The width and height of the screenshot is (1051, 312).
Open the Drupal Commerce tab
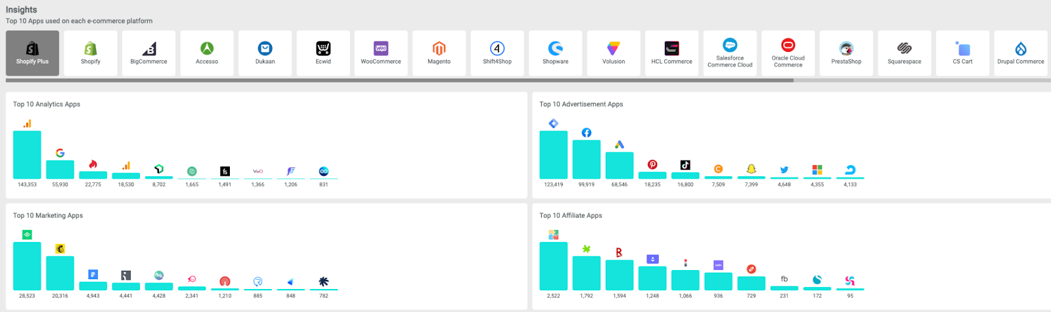1020,53
